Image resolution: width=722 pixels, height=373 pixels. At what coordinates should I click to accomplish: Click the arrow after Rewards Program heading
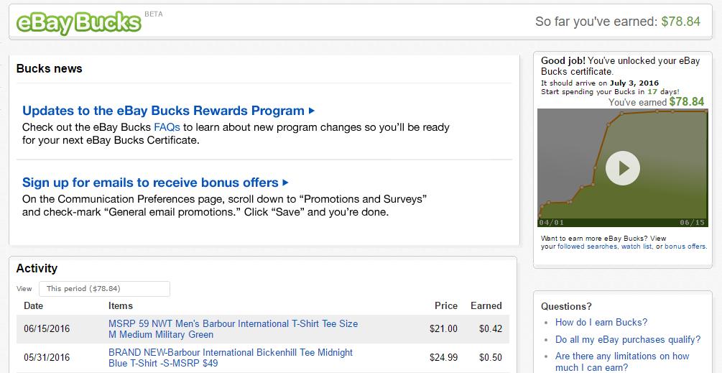coord(312,111)
